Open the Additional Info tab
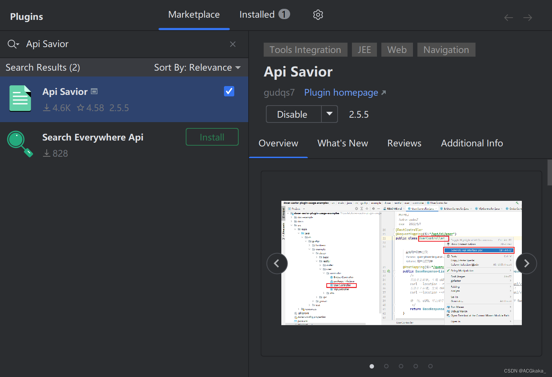Image resolution: width=552 pixels, height=377 pixels. click(x=472, y=143)
